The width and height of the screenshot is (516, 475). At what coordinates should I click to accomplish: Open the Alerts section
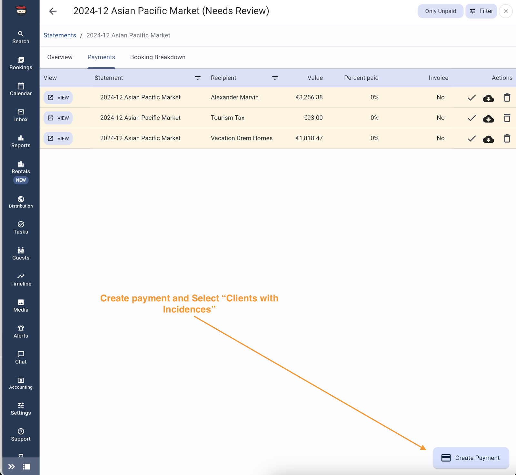[21, 332]
